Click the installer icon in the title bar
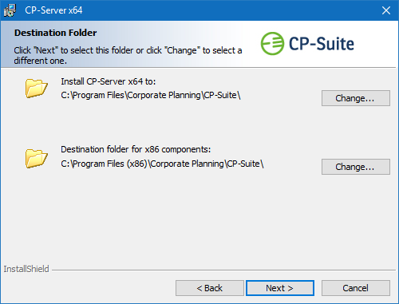Image resolution: width=399 pixels, height=304 pixels. [x=10, y=10]
